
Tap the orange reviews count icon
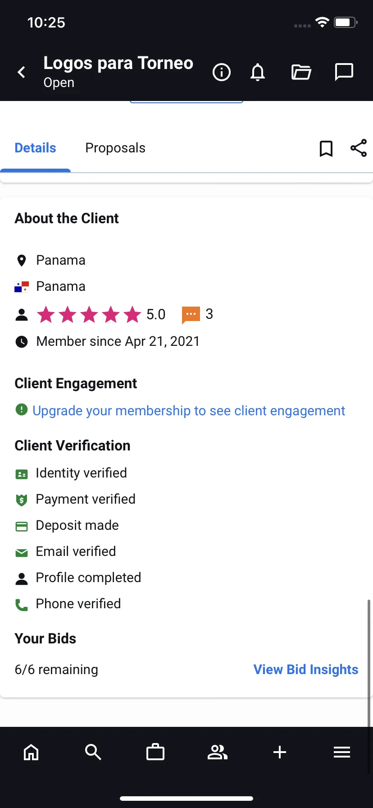(x=191, y=314)
